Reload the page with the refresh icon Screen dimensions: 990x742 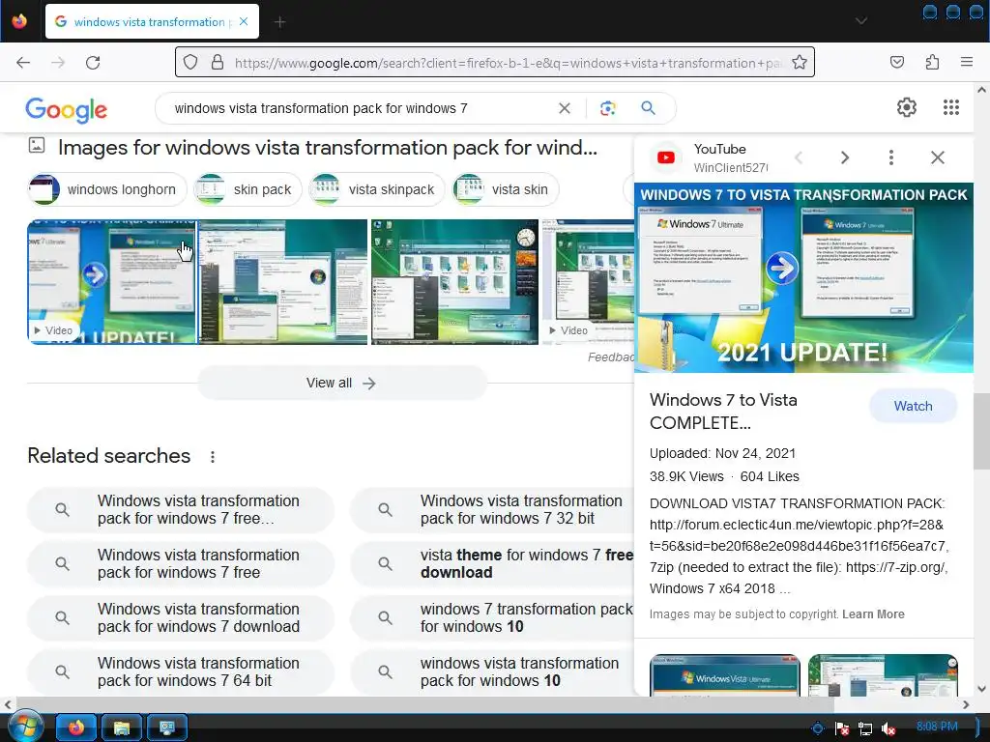pyautogui.click(x=93, y=63)
